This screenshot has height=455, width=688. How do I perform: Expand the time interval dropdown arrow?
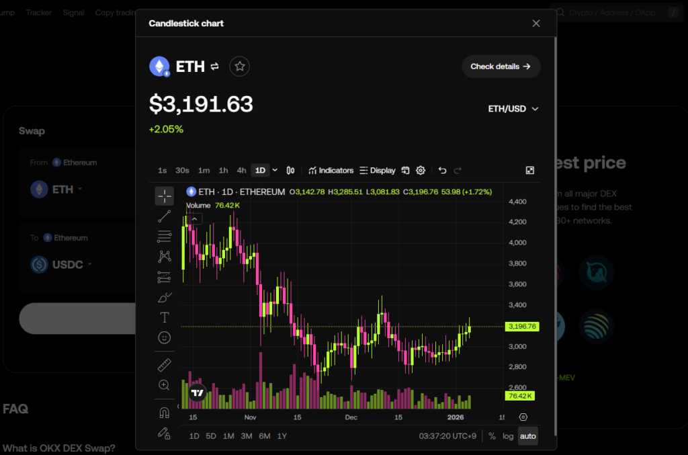[275, 171]
